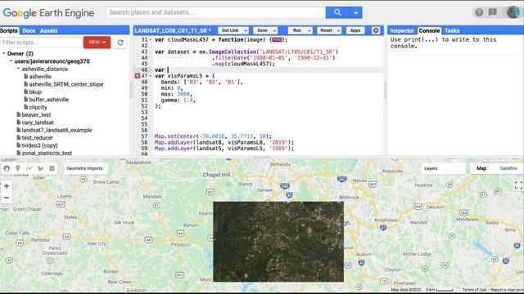Open Terms of Use link

(474, 290)
